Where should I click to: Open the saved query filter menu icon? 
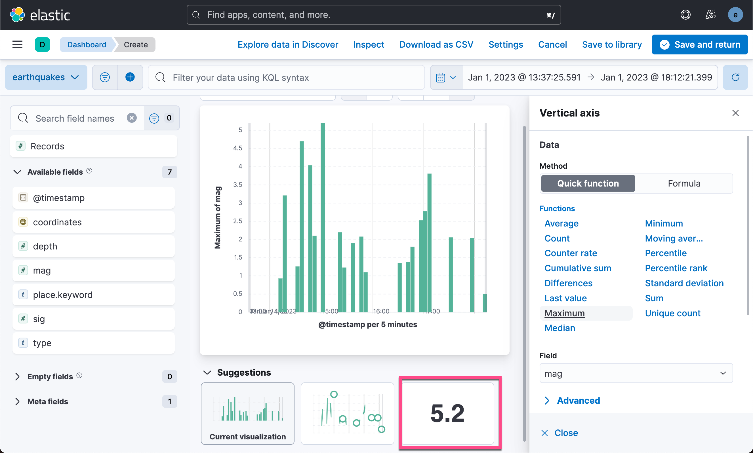(x=105, y=77)
